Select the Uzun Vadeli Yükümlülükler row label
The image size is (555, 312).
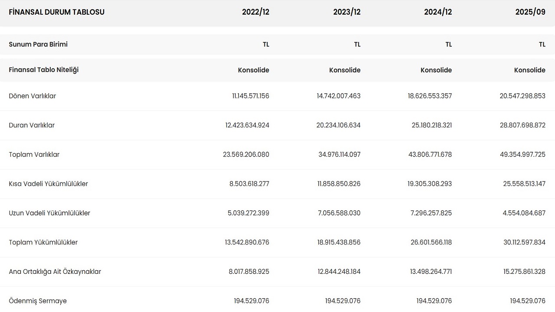(x=49, y=213)
